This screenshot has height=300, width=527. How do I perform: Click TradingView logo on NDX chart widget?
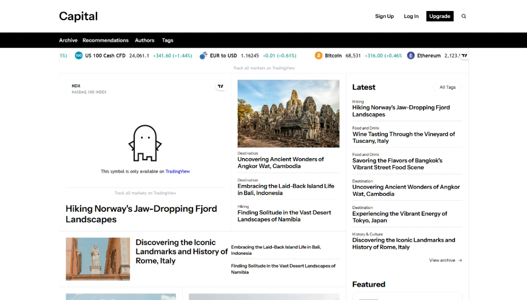coord(221,86)
